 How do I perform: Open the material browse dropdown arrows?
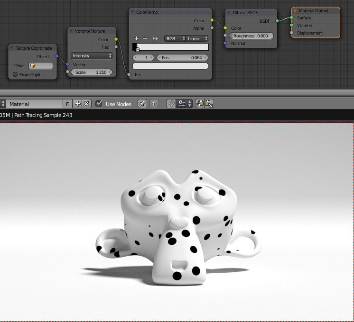point(3,104)
